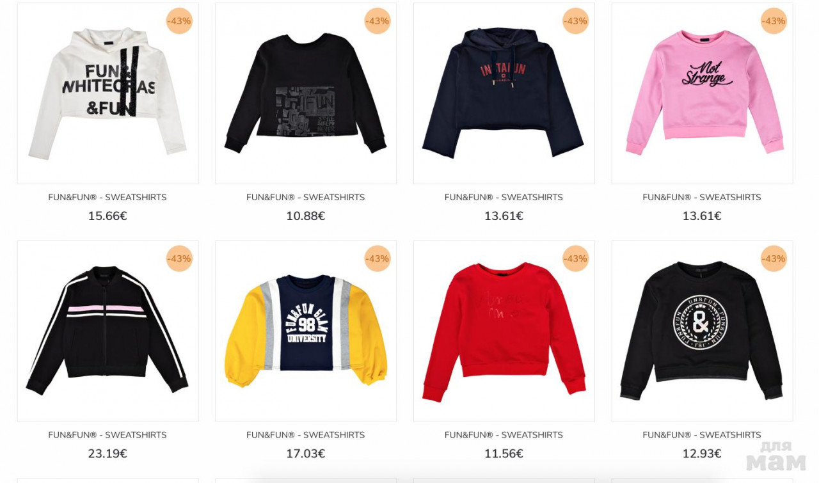Click the 11.56€ price label
The width and height of the screenshot is (819, 483).
point(504,454)
